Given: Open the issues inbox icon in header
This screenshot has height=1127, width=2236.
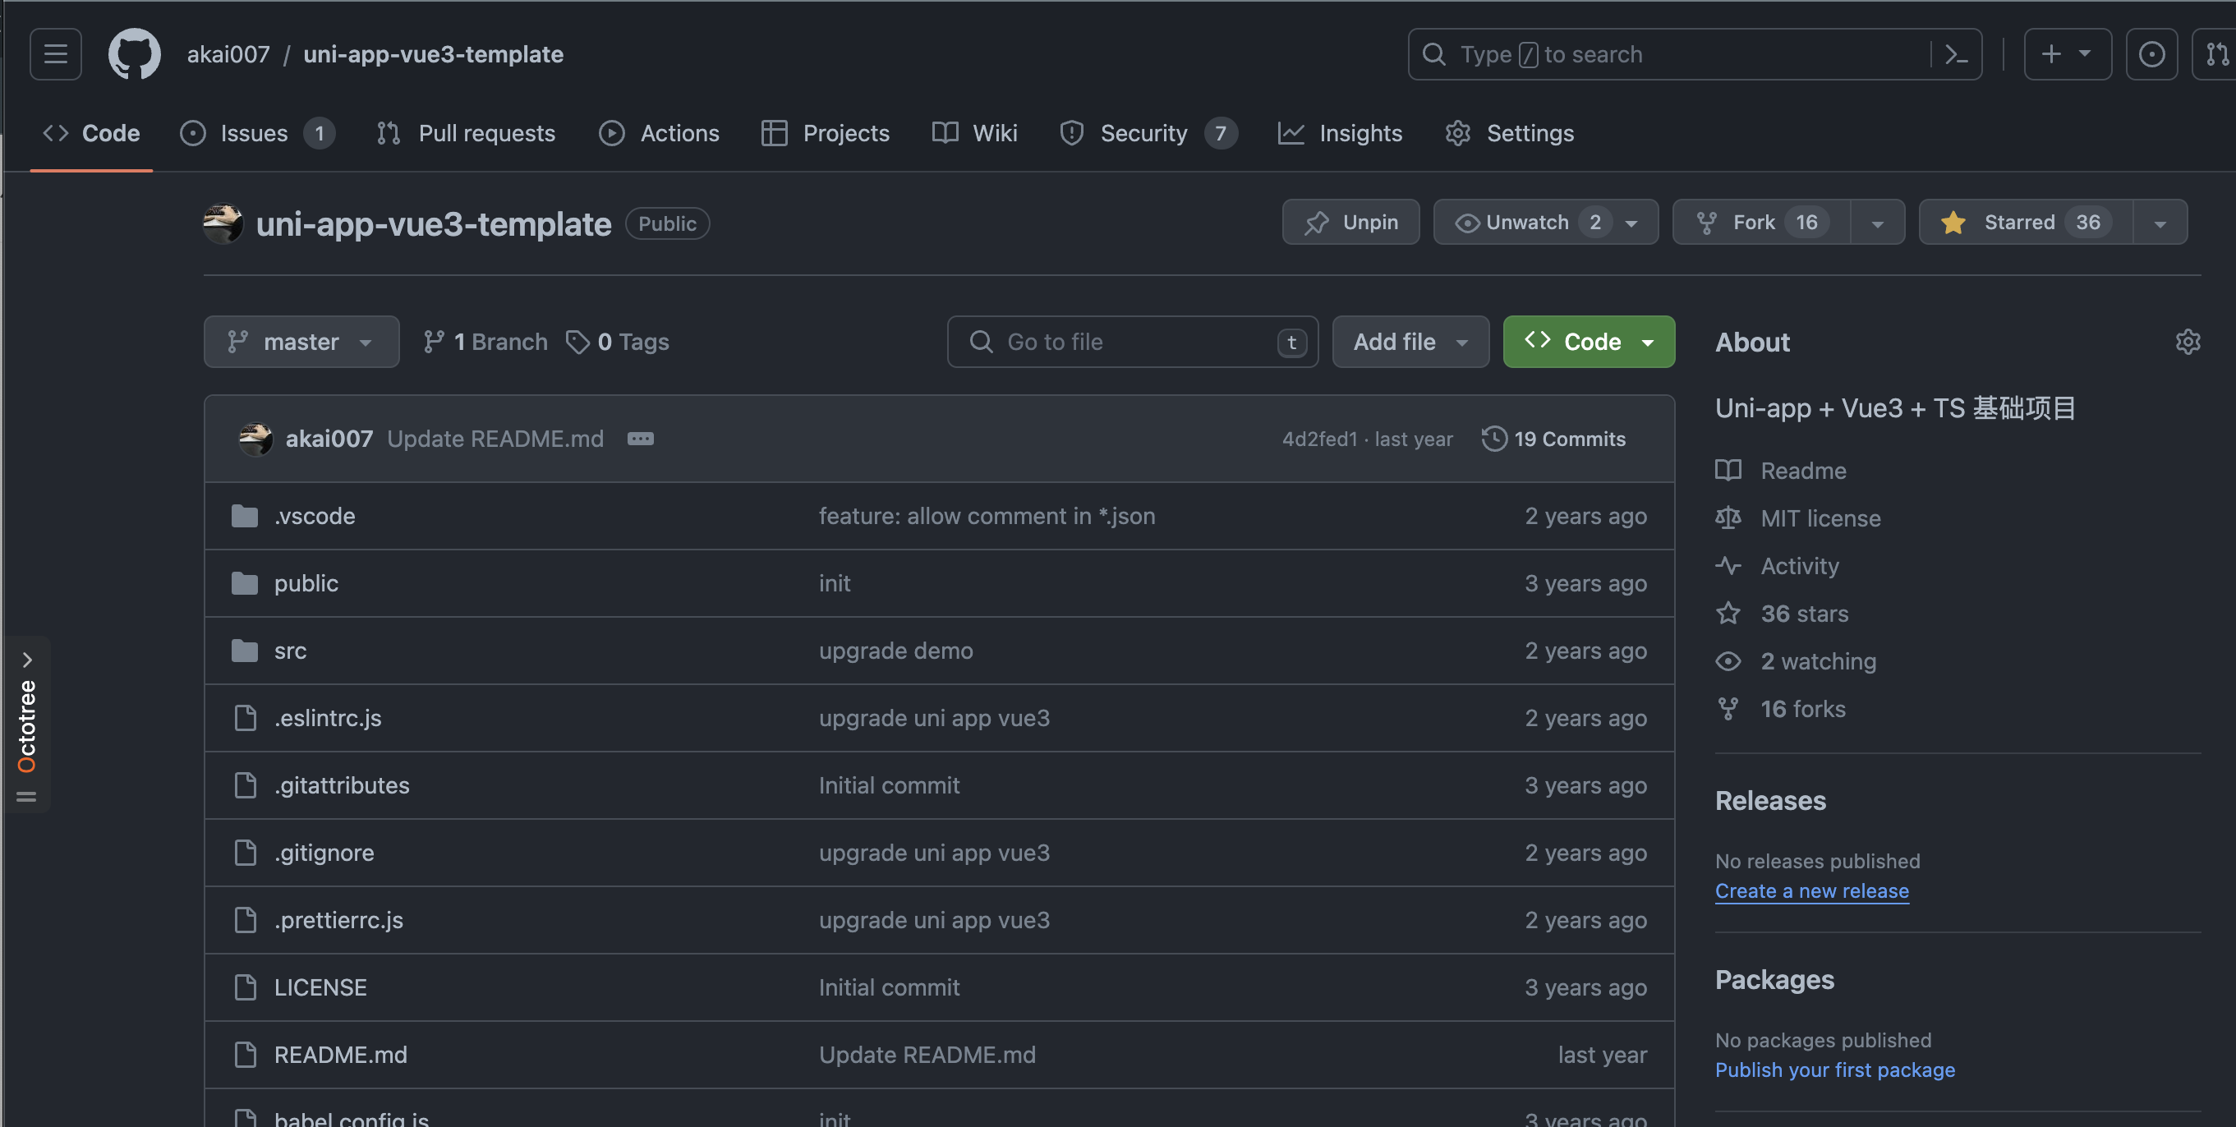Looking at the screenshot, I should tap(2151, 54).
